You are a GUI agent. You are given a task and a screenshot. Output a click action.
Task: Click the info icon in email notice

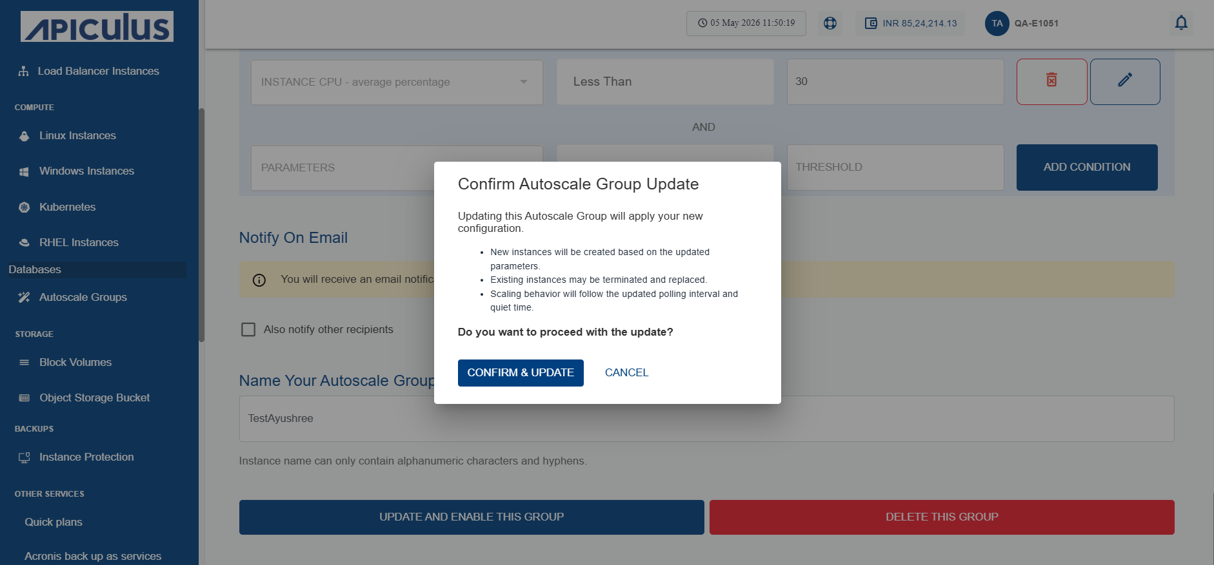pyautogui.click(x=259, y=280)
